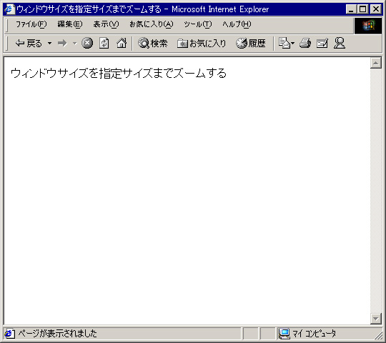Open the 履歴 (History) toolbar button
Screen dimensions: 386x343
(x=251, y=44)
